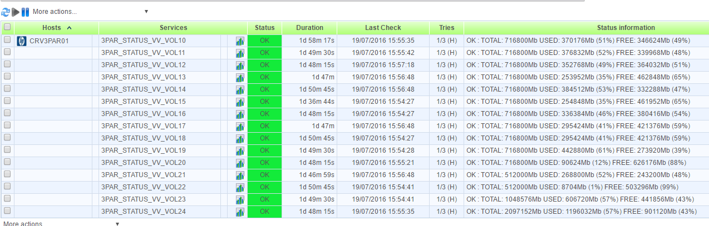Screen dimensions: 709x226
Task: Click the HP host icon beside CRV3PAR01
Action: pyautogui.click(x=22, y=41)
